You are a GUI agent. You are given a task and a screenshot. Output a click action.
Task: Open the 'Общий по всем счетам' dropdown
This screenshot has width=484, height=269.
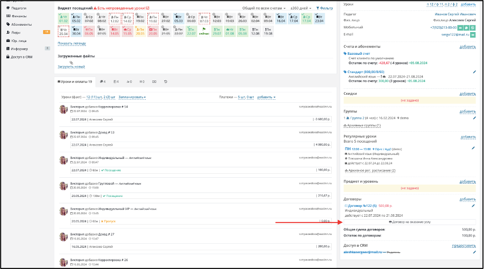click(264, 8)
